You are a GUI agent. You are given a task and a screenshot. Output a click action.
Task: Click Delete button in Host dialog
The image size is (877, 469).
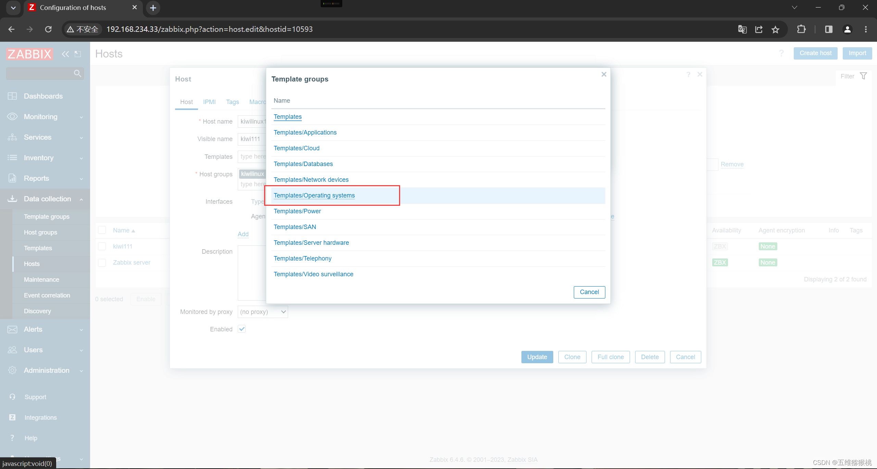point(650,357)
